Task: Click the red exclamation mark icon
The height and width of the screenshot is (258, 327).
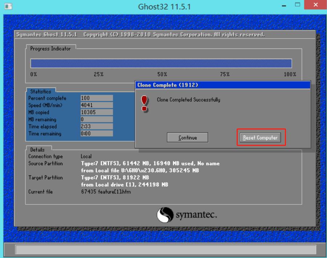Action: pos(144,103)
